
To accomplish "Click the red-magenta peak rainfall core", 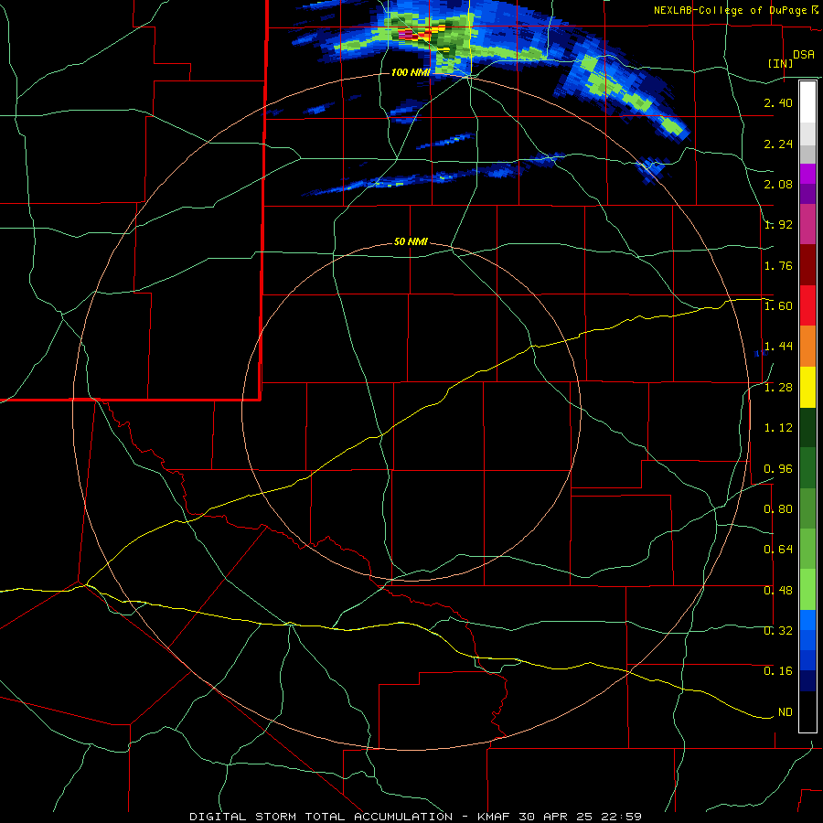I will point(412,35).
